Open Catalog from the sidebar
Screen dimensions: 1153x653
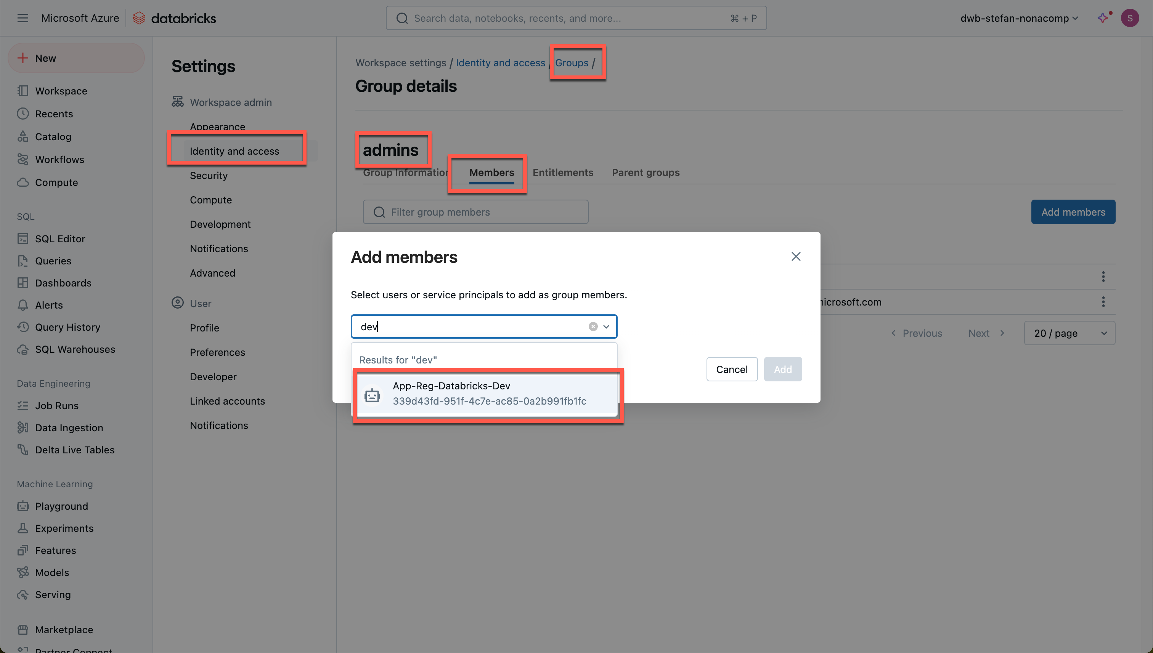tap(53, 137)
